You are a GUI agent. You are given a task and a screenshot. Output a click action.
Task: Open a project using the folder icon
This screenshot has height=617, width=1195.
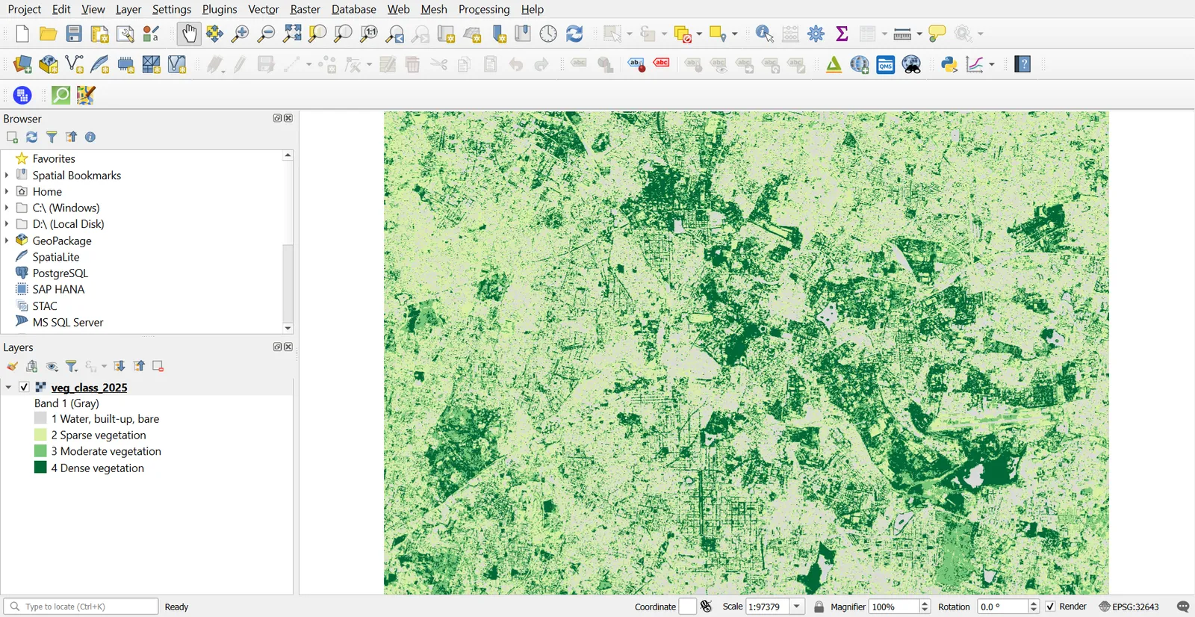[x=49, y=34]
